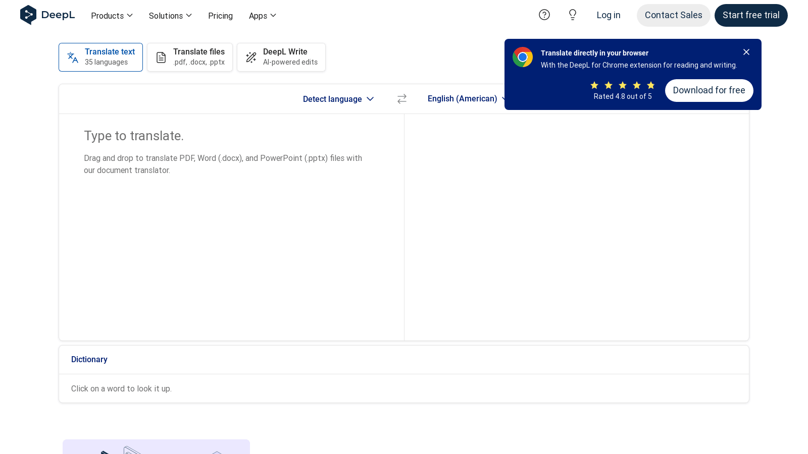
Task: Expand the Solutions menu
Action: [x=171, y=16]
